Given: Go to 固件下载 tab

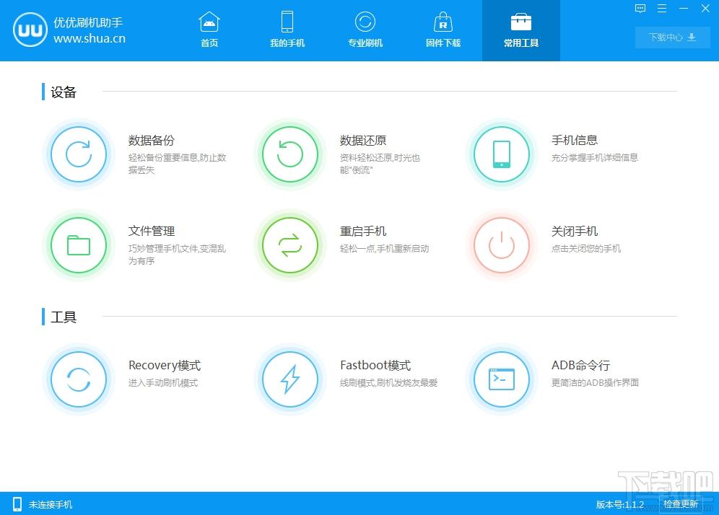Looking at the screenshot, I should (x=443, y=30).
